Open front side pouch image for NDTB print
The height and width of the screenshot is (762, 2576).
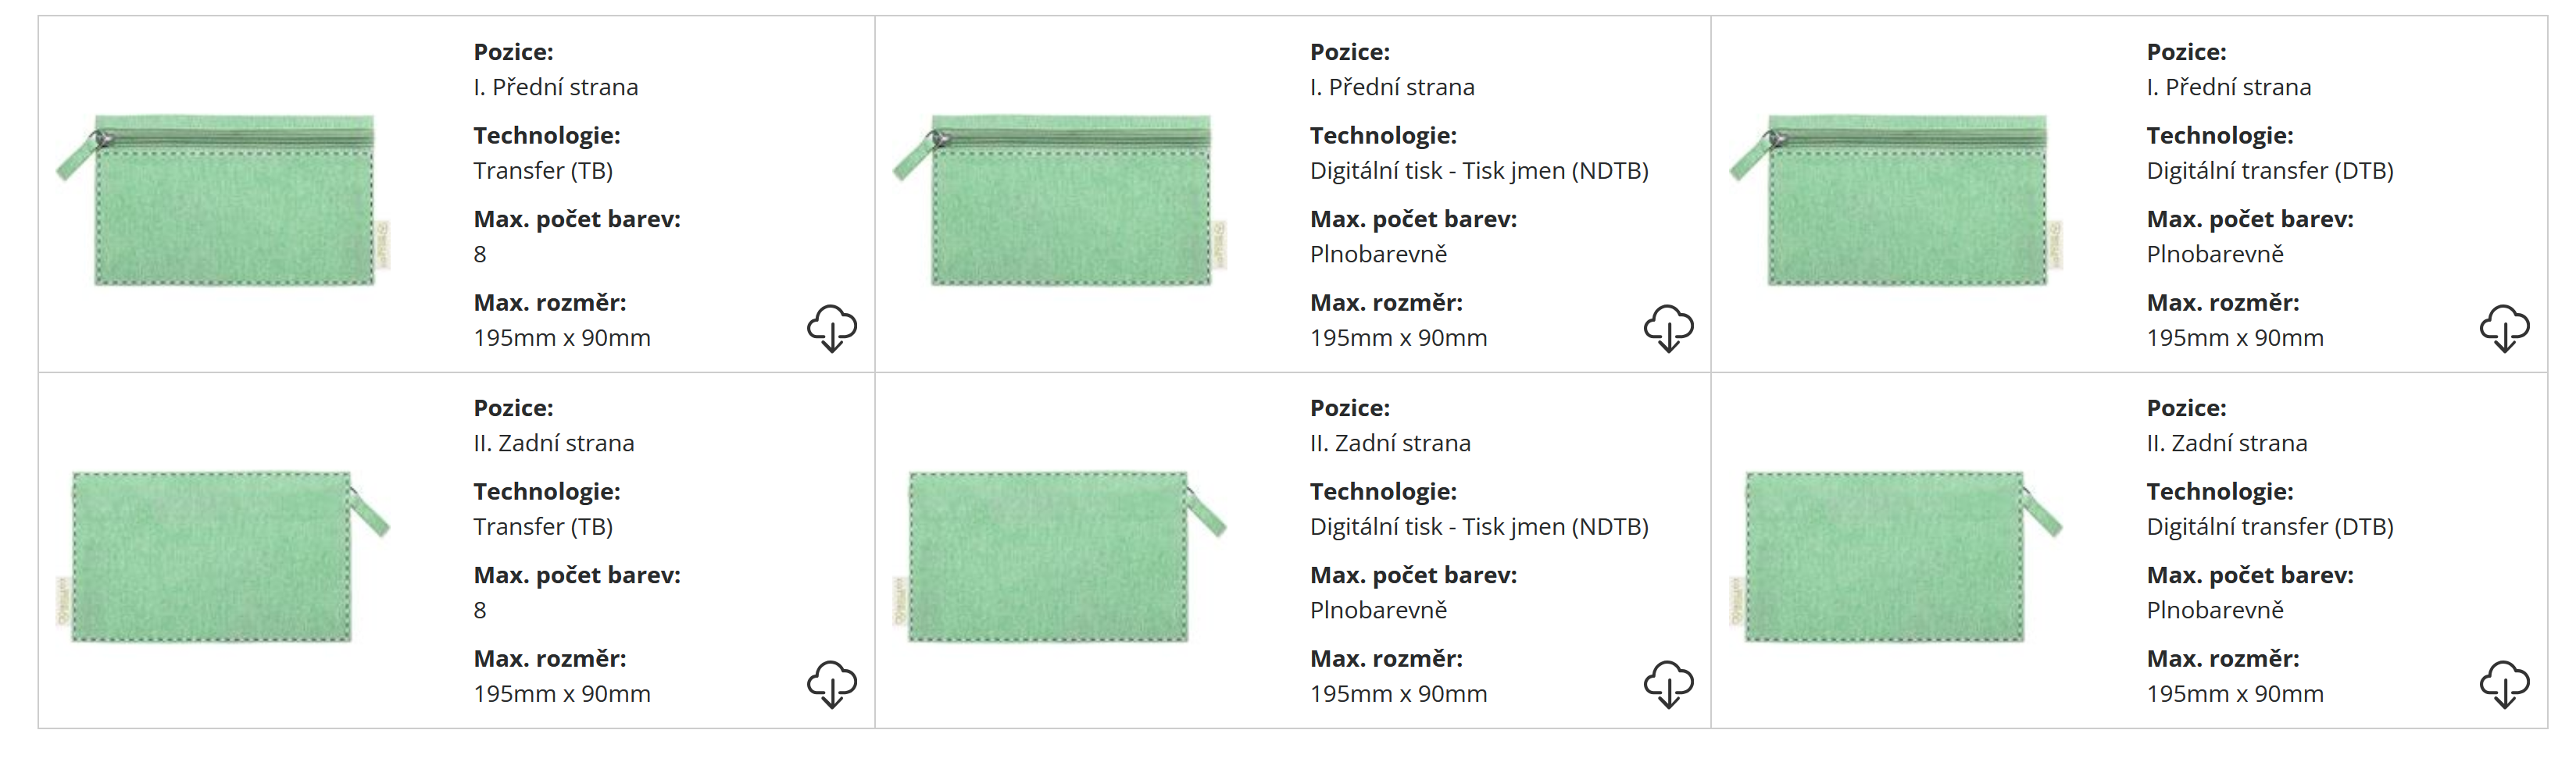[1061, 200]
